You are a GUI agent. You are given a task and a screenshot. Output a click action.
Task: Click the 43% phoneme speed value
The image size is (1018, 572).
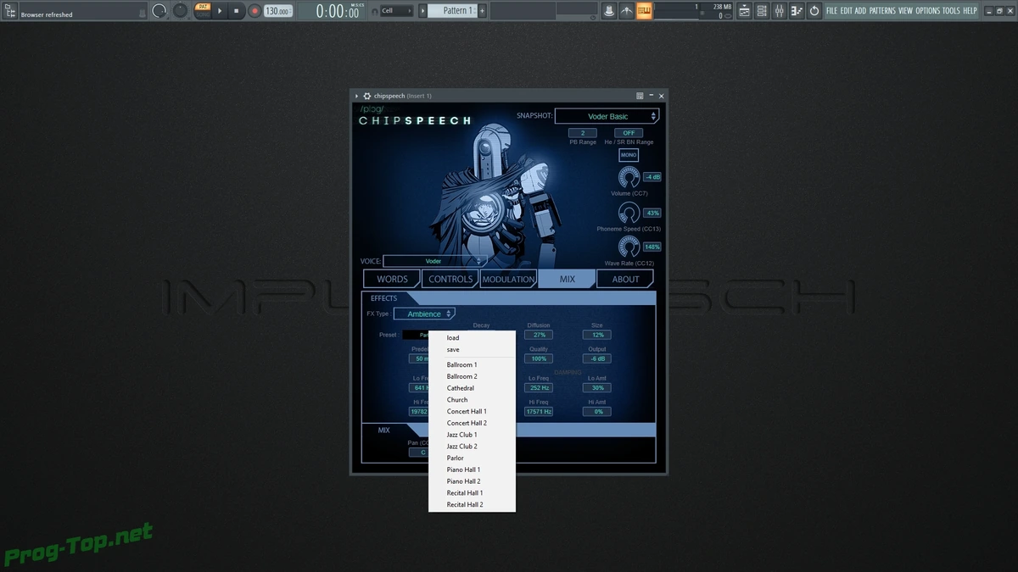(x=652, y=213)
